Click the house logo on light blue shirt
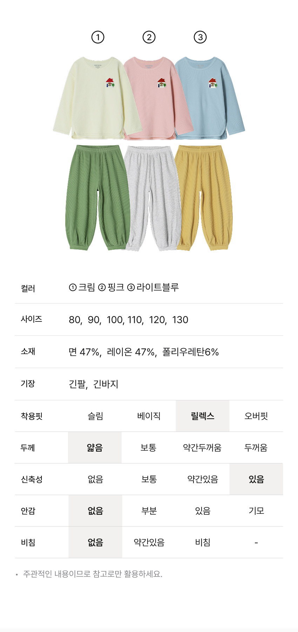298x632 pixels. pyautogui.click(x=213, y=83)
